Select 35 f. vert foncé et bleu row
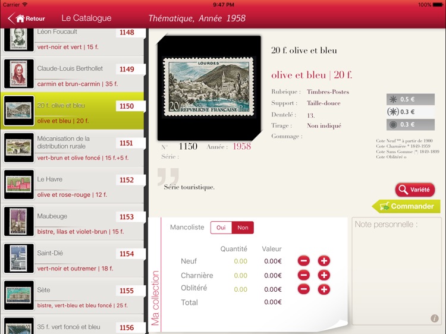 point(73,325)
